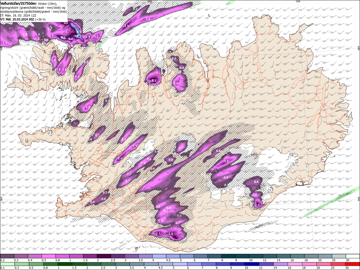Click the darkest green 1 rain legend swatch
The height and width of the screenshot is (270, 360).
tap(65, 264)
